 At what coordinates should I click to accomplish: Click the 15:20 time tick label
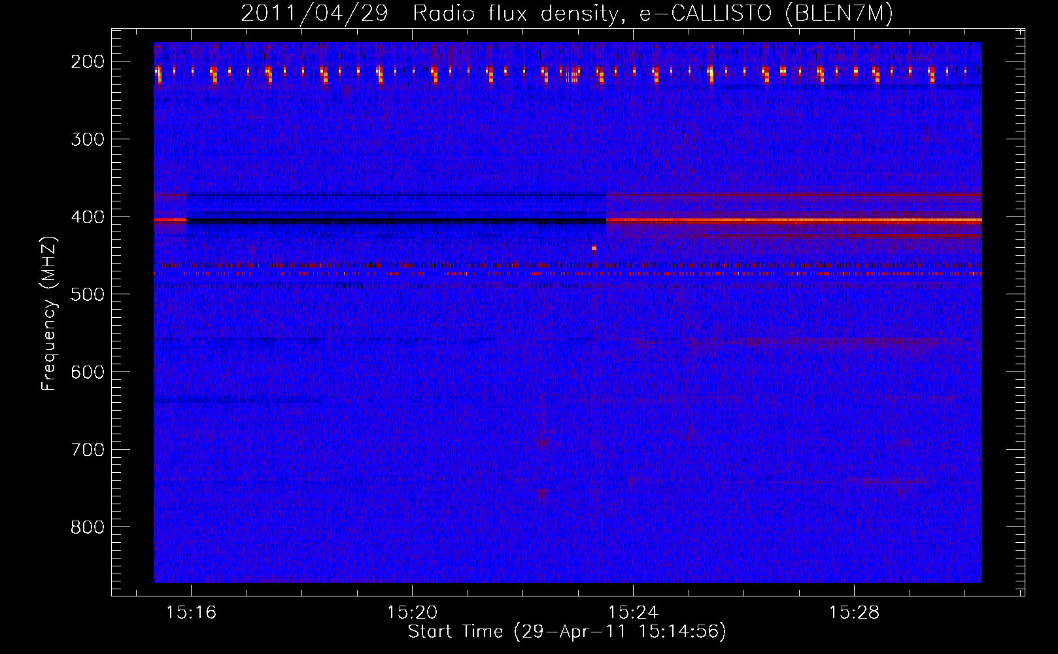pyautogui.click(x=412, y=612)
